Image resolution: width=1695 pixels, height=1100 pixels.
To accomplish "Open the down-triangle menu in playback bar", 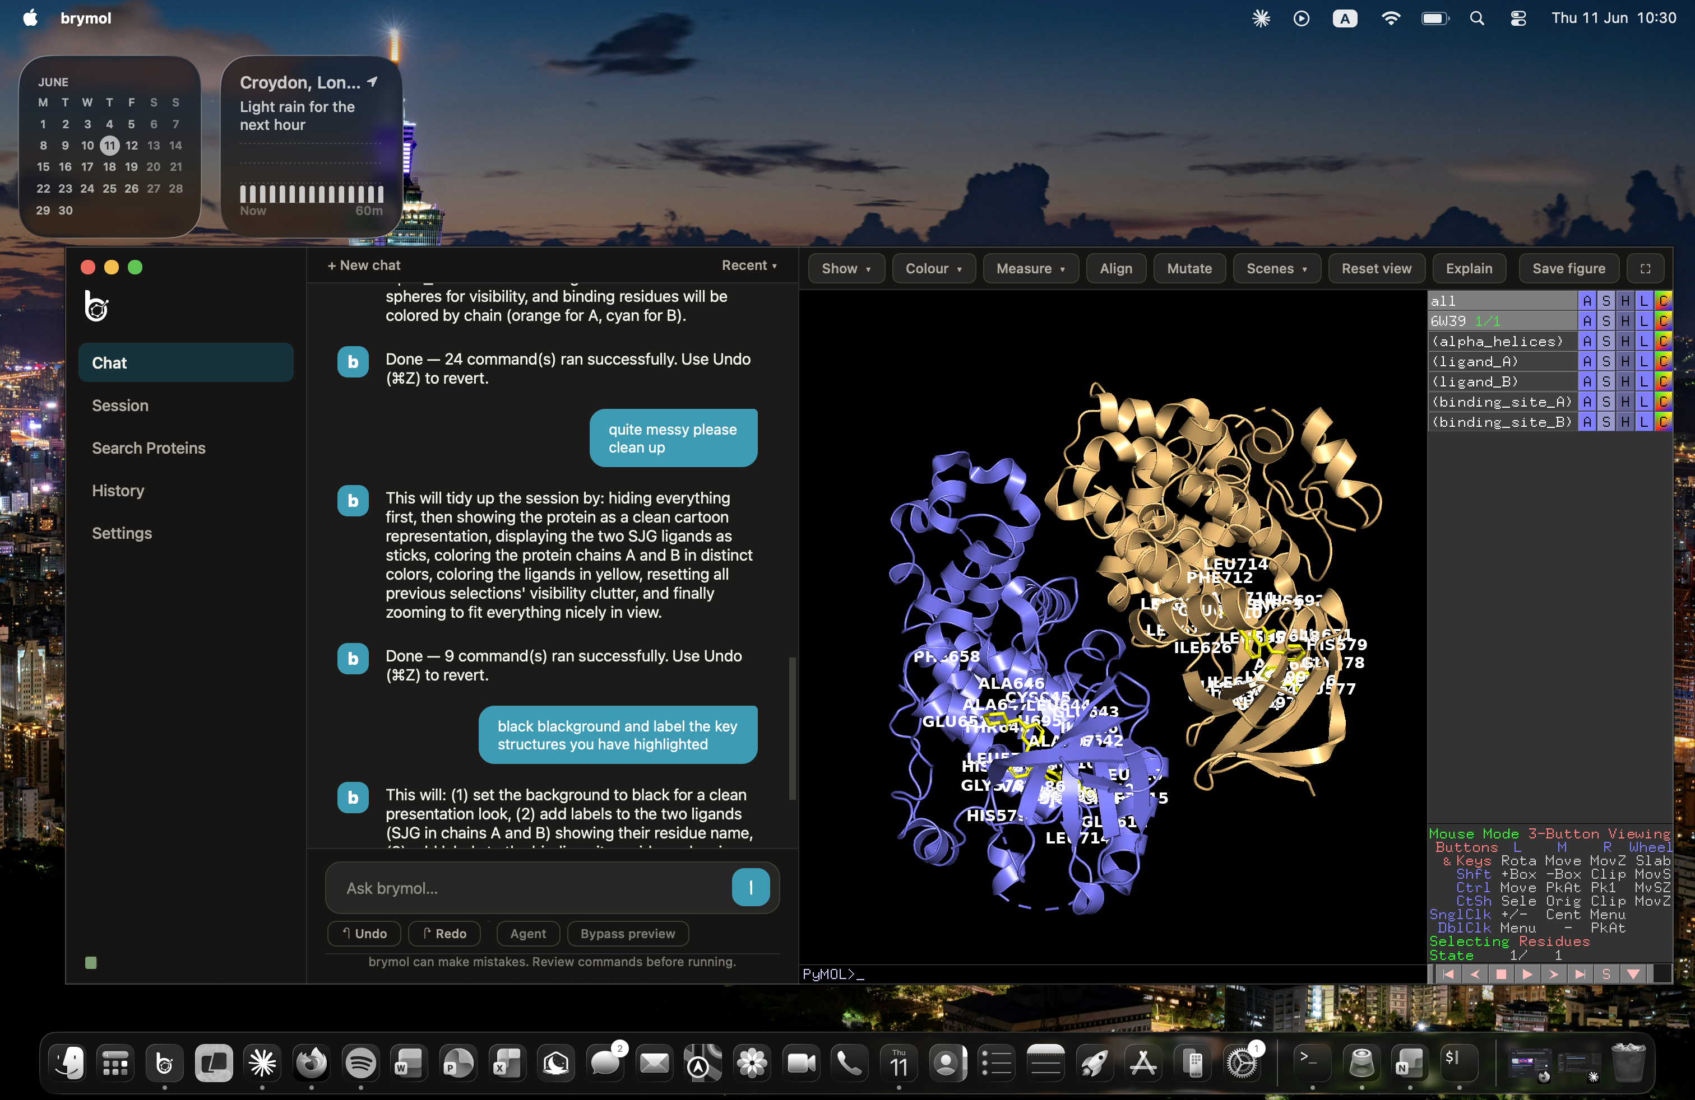I will (1633, 974).
